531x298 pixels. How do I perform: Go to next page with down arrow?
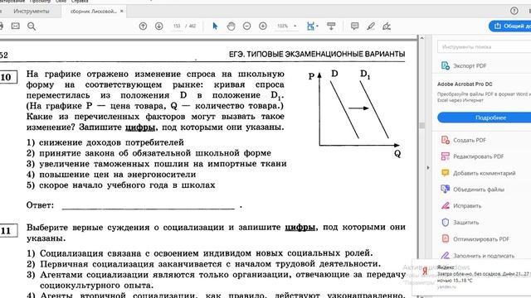click(158, 26)
